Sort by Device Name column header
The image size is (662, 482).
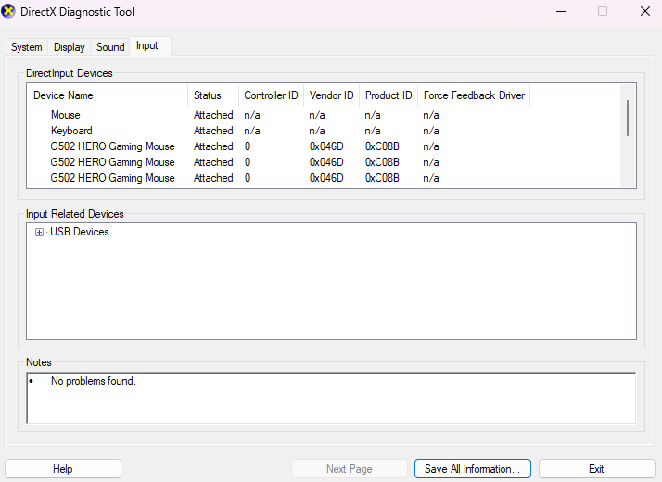coord(108,95)
